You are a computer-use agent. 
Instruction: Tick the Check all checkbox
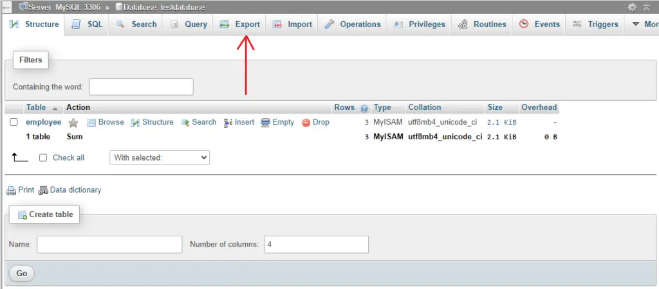pos(43,158)
